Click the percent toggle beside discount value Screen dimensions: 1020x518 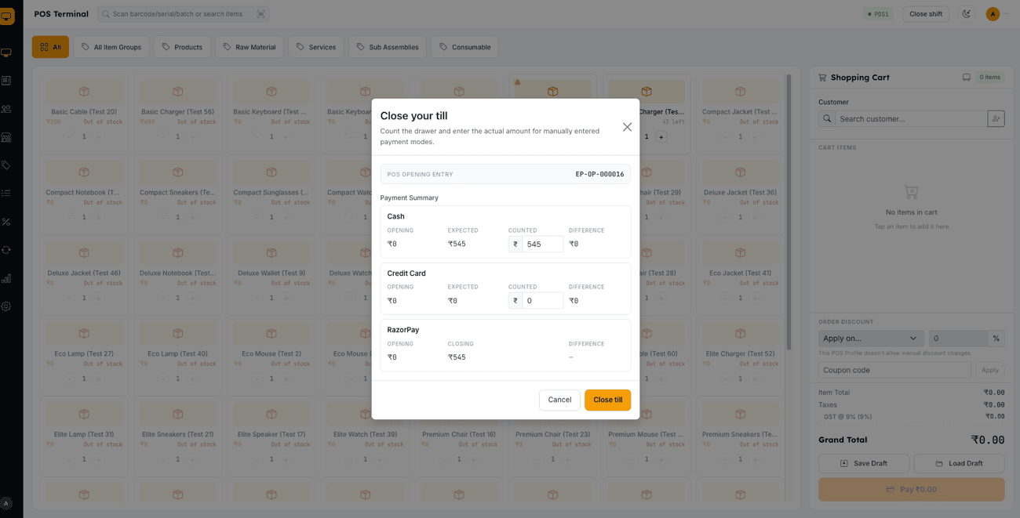[996, 339]
